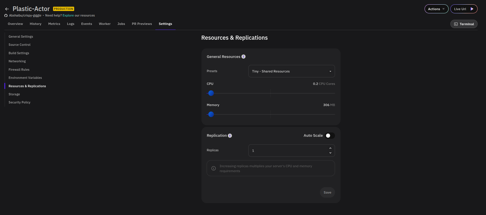Click the GitHub icon beside Abshaibu/crispy-giggle

[6, 16]
